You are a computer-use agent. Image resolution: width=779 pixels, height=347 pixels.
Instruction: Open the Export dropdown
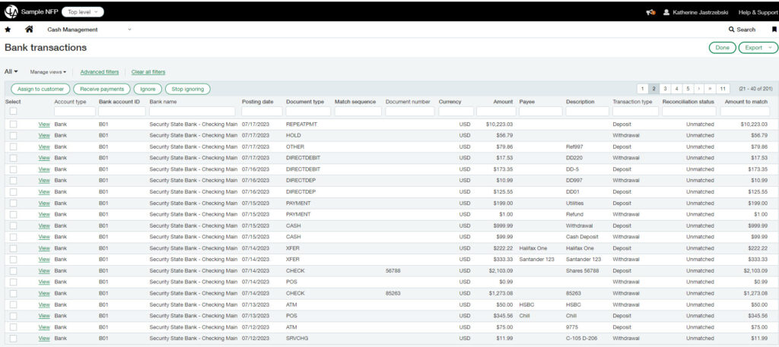pyautogui.click(x=758, y=48)
